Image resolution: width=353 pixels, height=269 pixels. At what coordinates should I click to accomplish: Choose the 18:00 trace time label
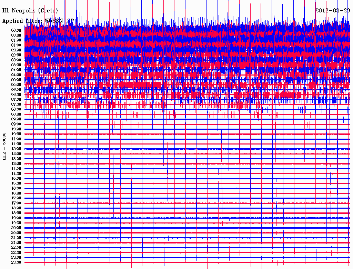pyautogui.click(x=16, y=208)
